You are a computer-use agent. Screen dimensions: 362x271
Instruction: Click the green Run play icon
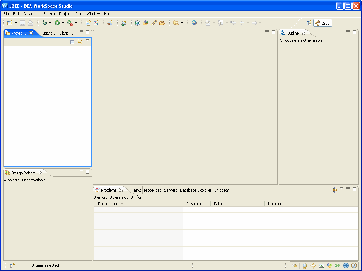(57, 23)
